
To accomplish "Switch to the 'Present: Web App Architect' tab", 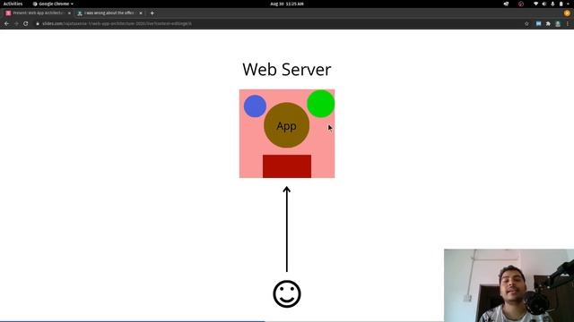I will point(38,13).
